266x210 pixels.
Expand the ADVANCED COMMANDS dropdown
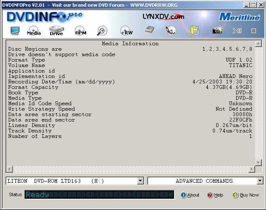click(260, 181)
